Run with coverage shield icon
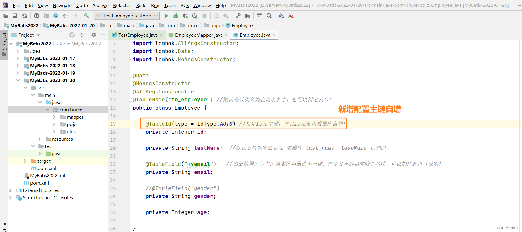This screenshot has height=232, width=522. point(185,16)
